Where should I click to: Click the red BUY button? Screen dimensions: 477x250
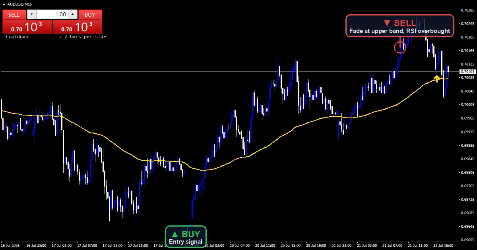tap(90, 15)
